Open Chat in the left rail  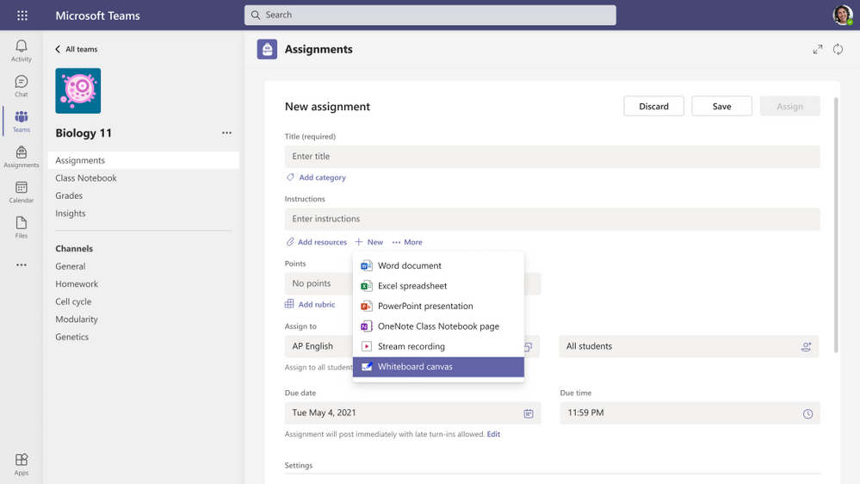click(x=22, y=86)
